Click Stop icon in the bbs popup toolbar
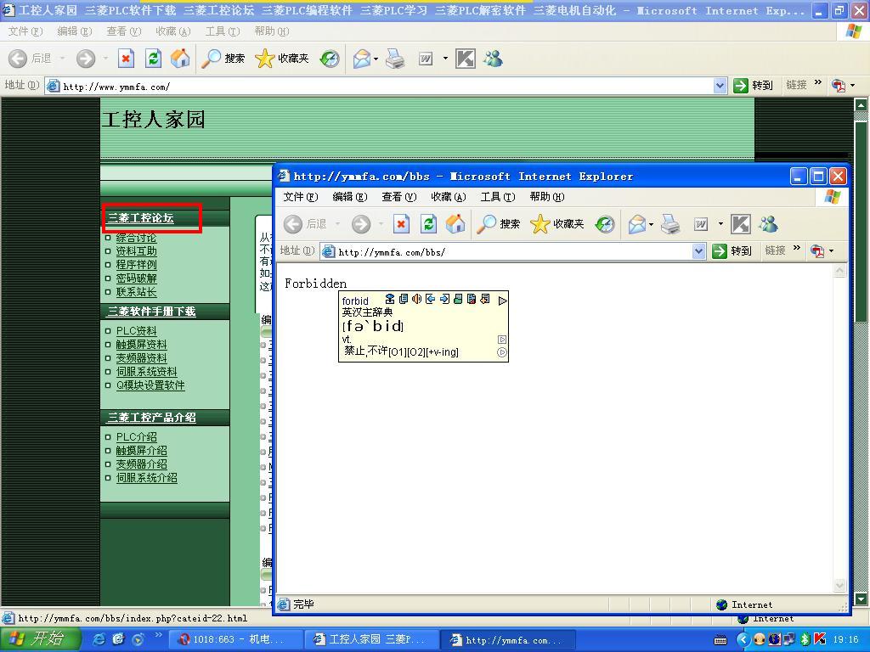This screenshot has width=870, height=652. click(401, 224)
